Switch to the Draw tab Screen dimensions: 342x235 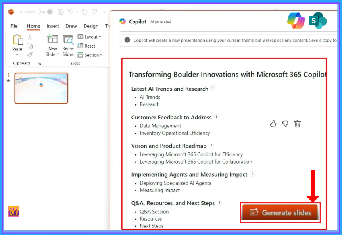point(71,26)
